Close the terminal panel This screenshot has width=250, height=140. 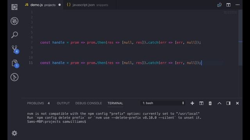pyautogui.click(x=237, y=103)
